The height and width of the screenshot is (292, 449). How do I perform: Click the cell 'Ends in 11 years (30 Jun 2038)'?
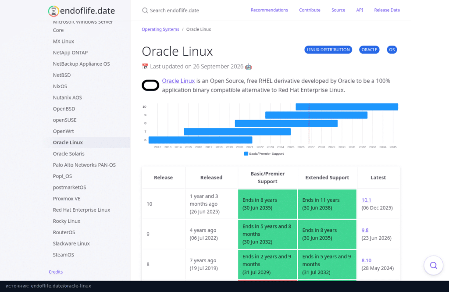tap(327, 204)
